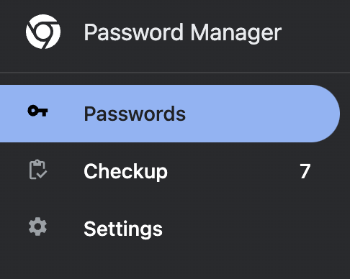This screenshot has width=350, height=279.
Task: Switch to the Checkup sidebar entry
Action: [x=170, y=171]
